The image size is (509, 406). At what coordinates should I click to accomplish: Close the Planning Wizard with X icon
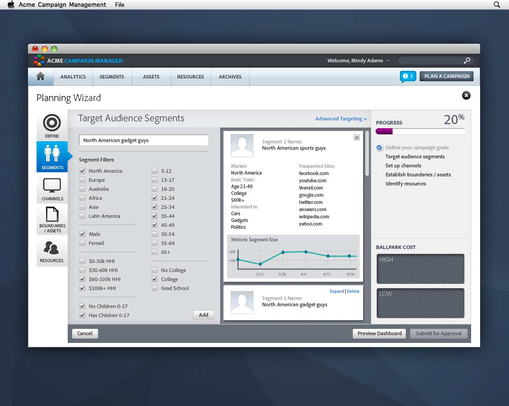(466, 96)
